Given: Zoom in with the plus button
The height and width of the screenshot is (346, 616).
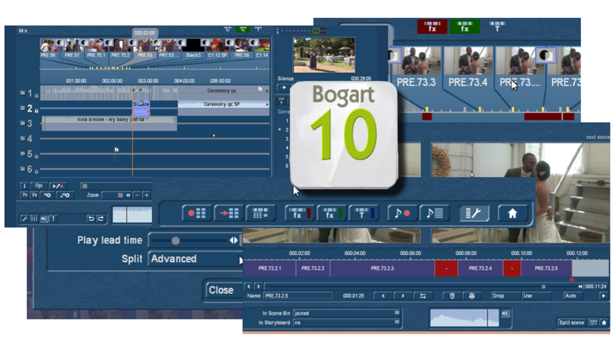Looking at the screenshot, I should click(146, 196).
